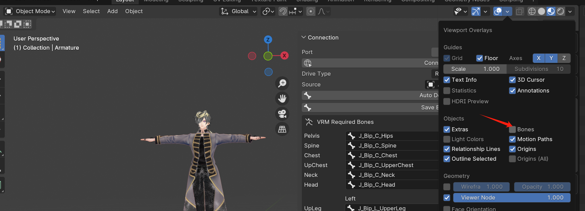Click the Auto Detect bones button
Viewport: 585px width, 211px height.
click(370, 95)
